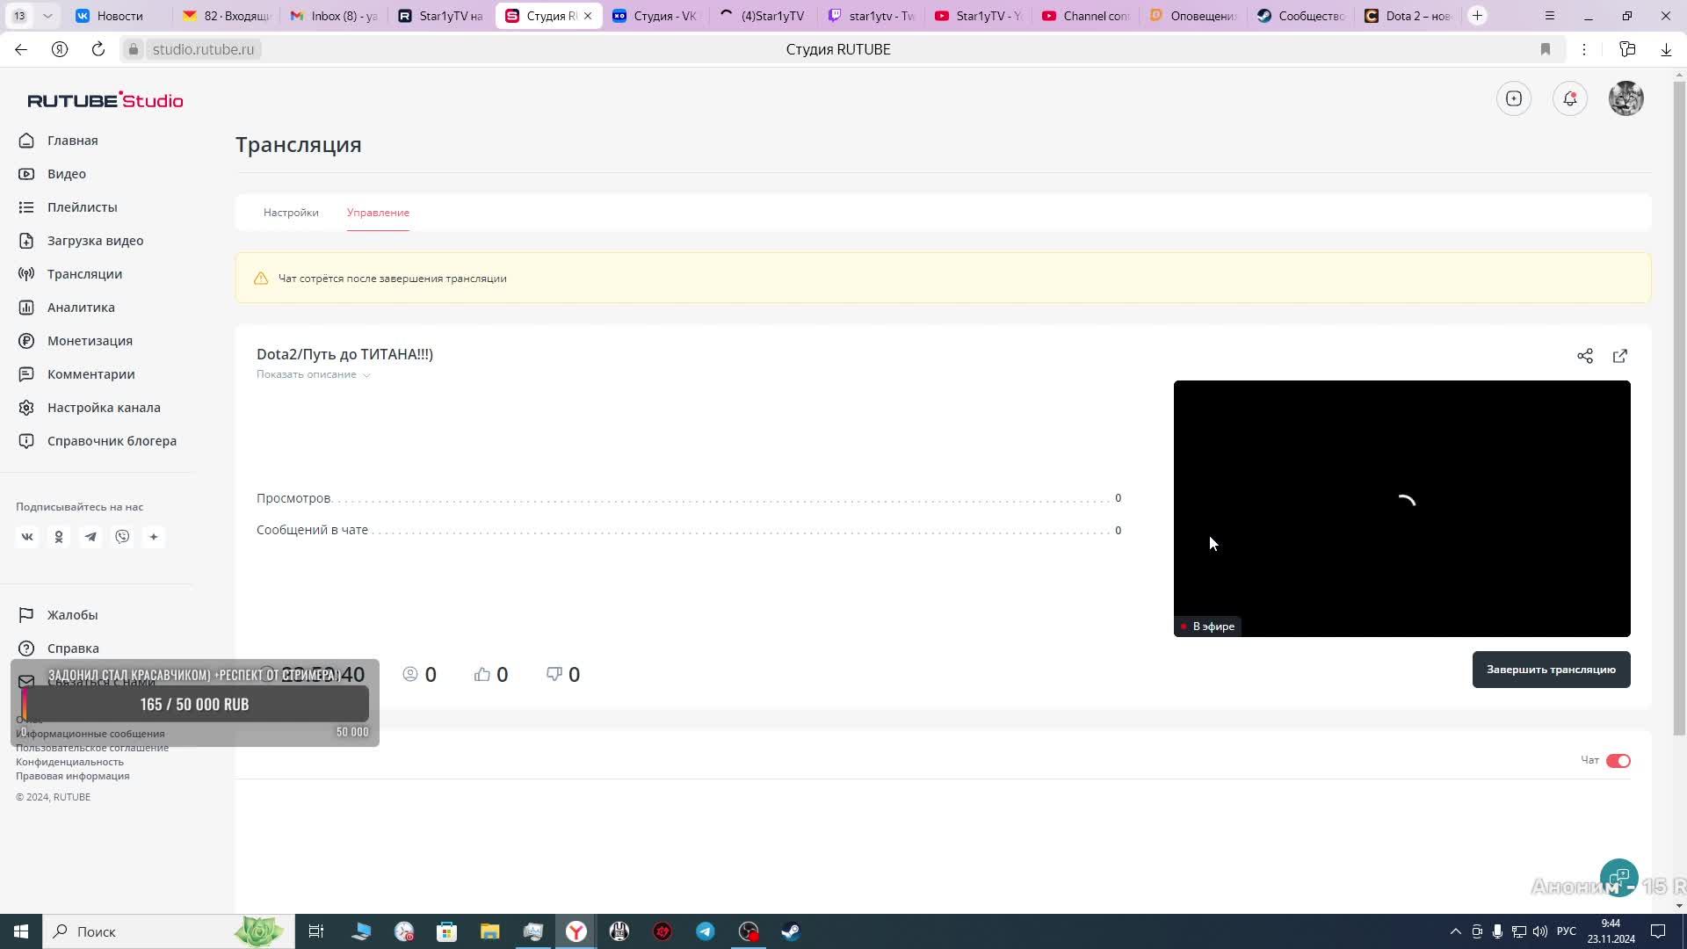Open Справочник блогера guide
Image resolution: width=1687 pixels, height=949 pixels.
[x=112, y=441]
